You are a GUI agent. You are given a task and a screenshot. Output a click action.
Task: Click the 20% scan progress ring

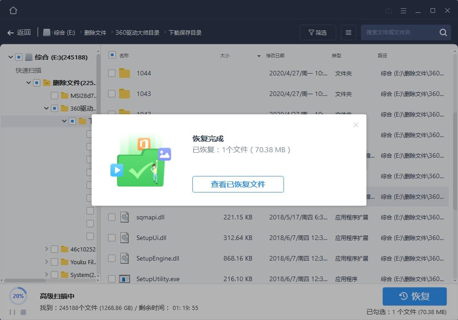(x=18, y=296)
